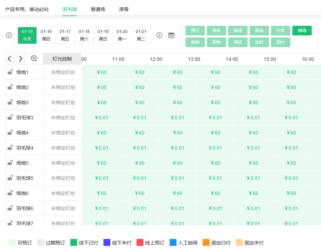Select date 01-18 周六
This screenshot has height=250, width=321.
click(x=84, y=35)
